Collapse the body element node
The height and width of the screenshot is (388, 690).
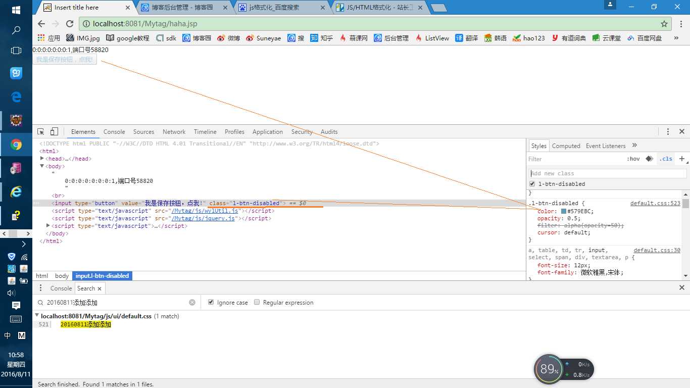[42, 166]
